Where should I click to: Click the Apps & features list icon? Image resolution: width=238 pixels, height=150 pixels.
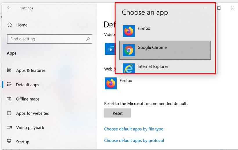point(9,70)
